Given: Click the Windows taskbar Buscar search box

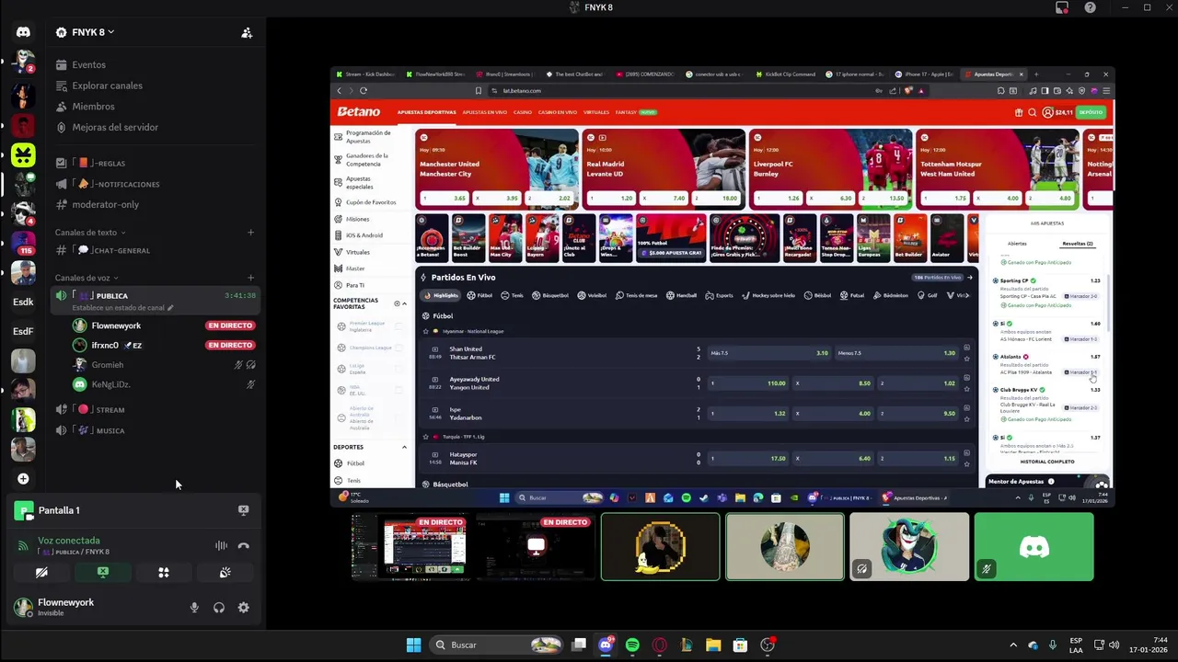Looking at the screenshot, I should (496, 645).
